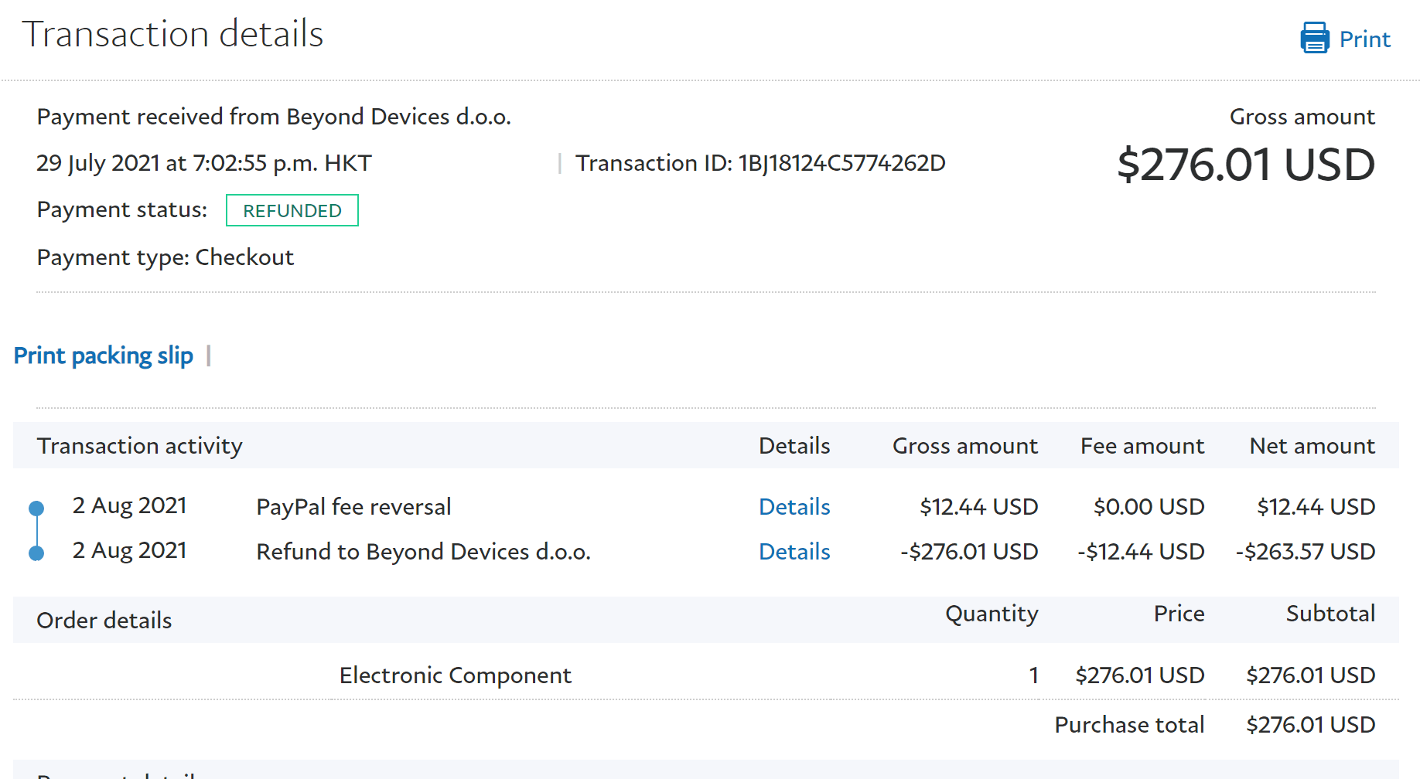Open Details for the Beyond Devices refund
This screenshot has height=779, width=1420.
point(794,552)
